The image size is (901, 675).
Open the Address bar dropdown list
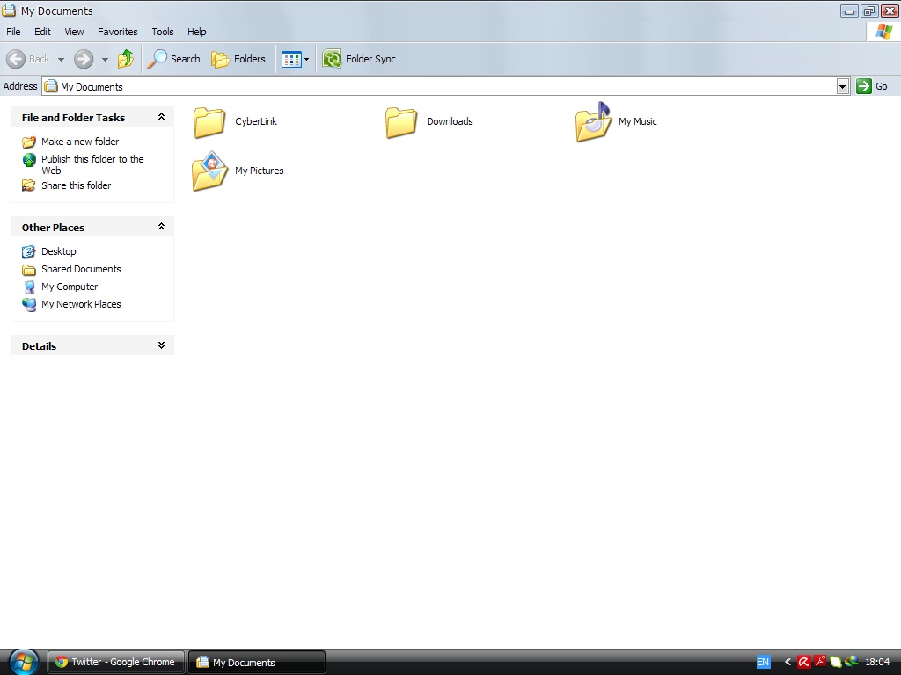(x=842, y=87)
